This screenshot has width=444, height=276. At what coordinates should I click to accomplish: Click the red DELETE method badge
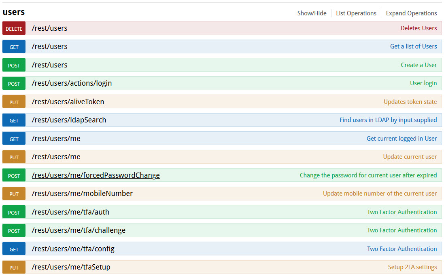tap(14, 29)
